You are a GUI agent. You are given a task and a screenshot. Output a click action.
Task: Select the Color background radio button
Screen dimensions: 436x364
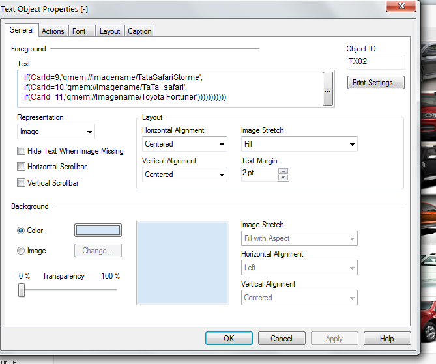[21, 231]
